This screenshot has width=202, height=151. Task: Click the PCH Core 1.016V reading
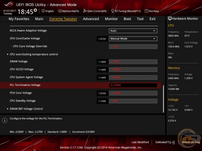pyautogui.click(x=102, y=93)
